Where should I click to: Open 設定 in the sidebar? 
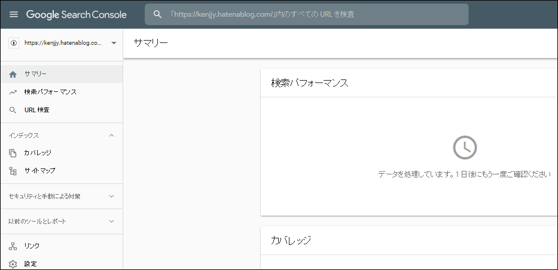62,264
